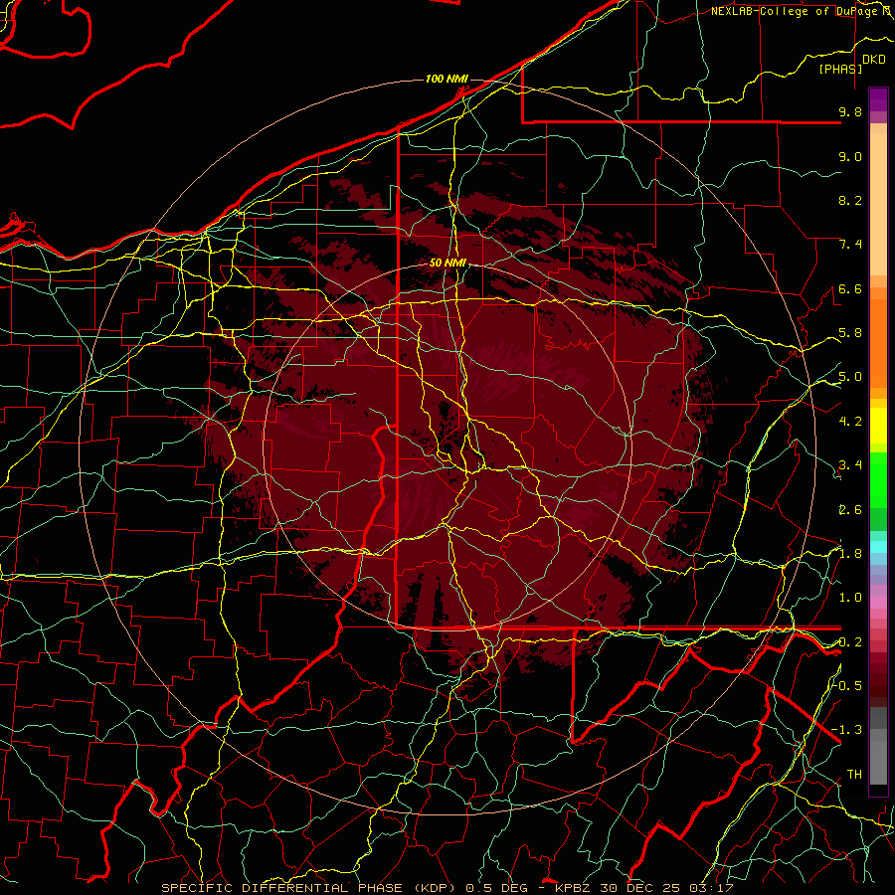
Task: Click the 5.8 legend value
Action: 850,333
